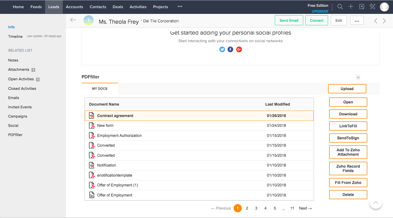Click PDF icon of New form

tap(92, 125)
